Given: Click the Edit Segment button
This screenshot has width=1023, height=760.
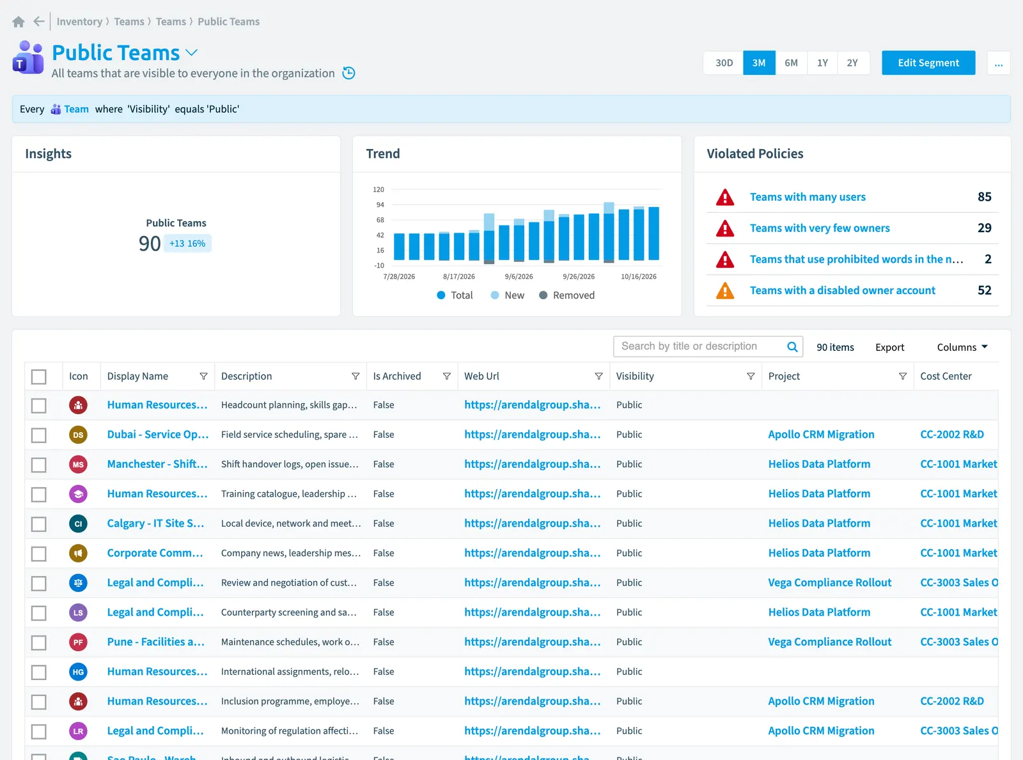Looking at the screenshot, I should (x=928, y=63).
